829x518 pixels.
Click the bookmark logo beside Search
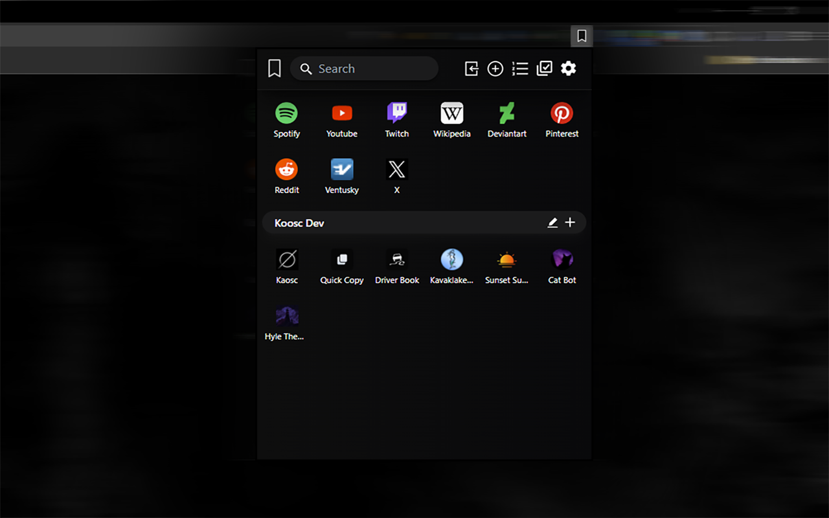tap(275, 69)
